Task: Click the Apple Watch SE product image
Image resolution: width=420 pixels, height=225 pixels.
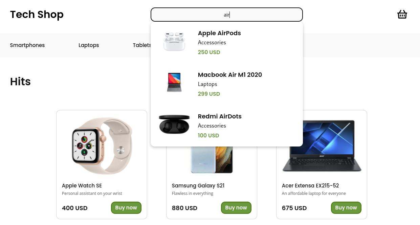Action: pyautogui.click(x=101, y=145)
